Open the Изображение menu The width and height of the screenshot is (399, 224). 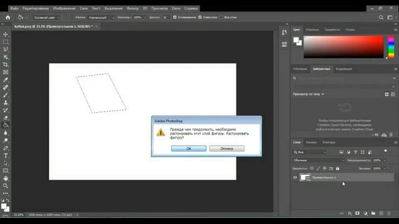(x=64, y=8)
